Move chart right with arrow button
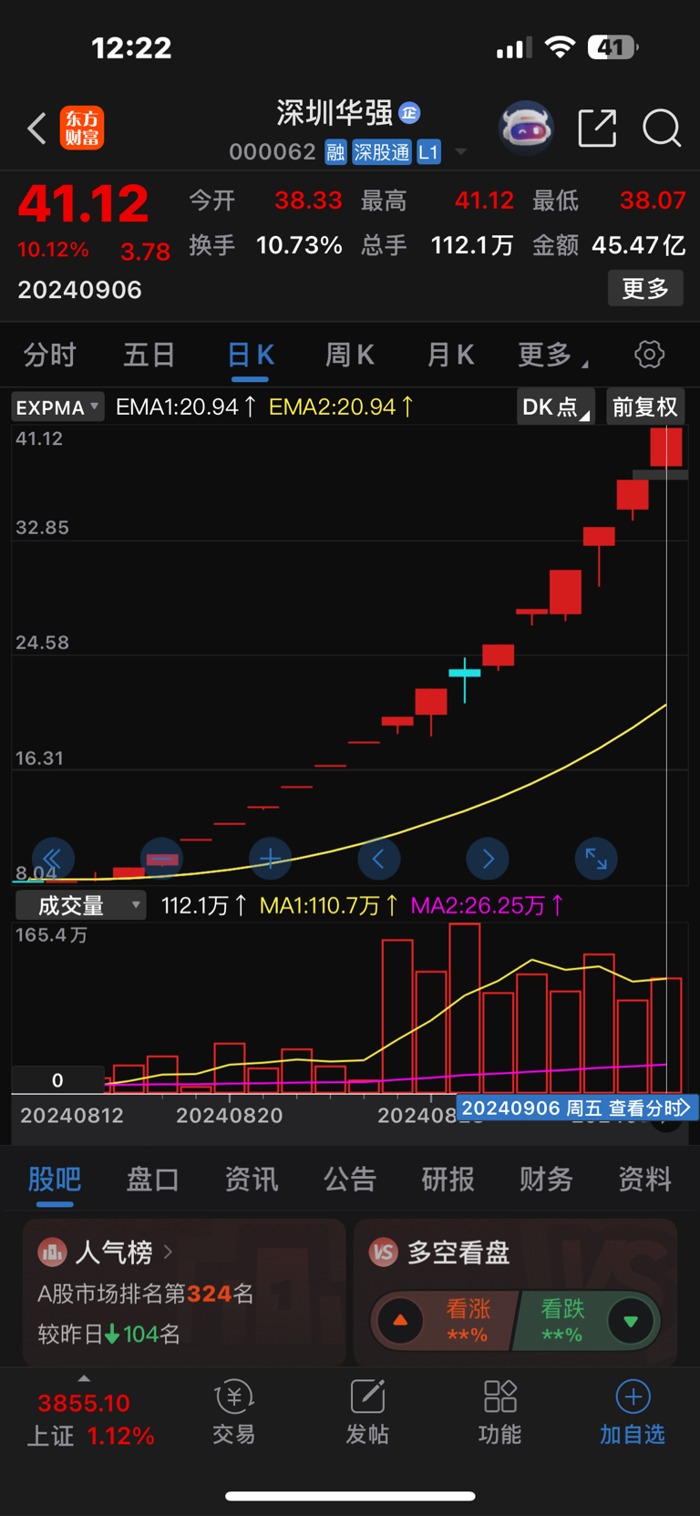Image resolution: width=700 pixels, height=1516 pixels. [488, 859]
